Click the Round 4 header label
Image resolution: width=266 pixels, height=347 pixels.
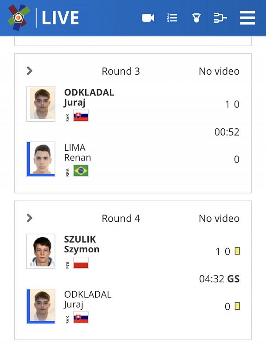(121, 218)
